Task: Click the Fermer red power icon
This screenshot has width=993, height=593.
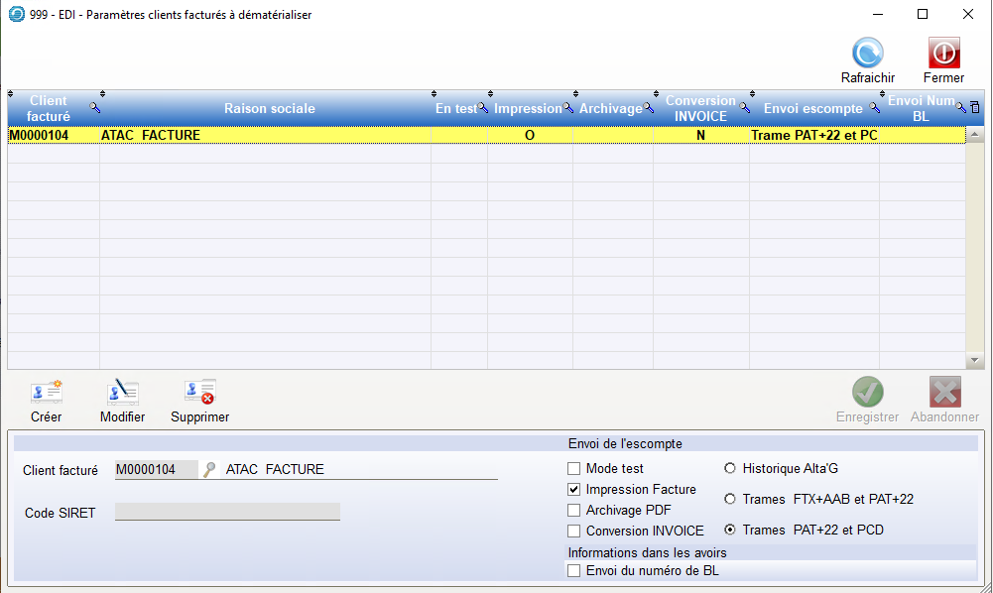Action: point(943,54)
